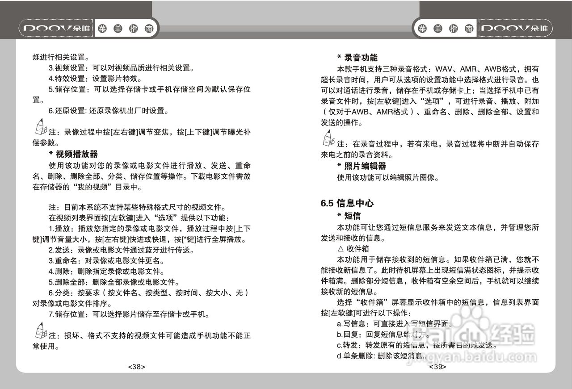Click the * 照片编辑器 heading
This screenshot has width=572, height=389.
click(x=362, y=166)
